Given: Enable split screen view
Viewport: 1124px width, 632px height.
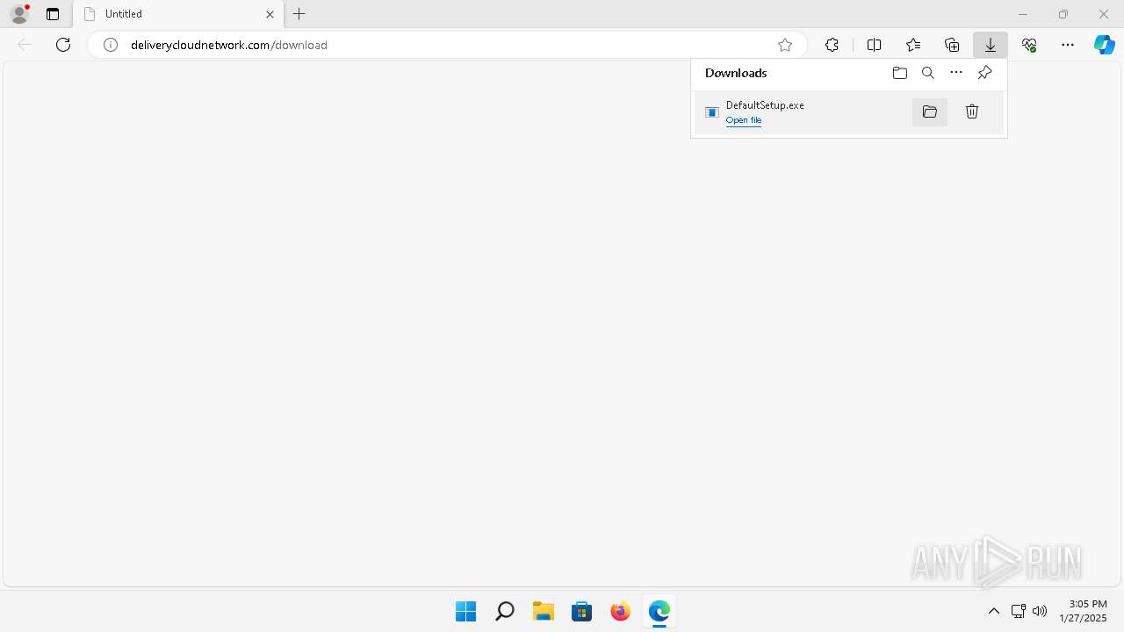Looking at the screenshot, I should point(874,45).
